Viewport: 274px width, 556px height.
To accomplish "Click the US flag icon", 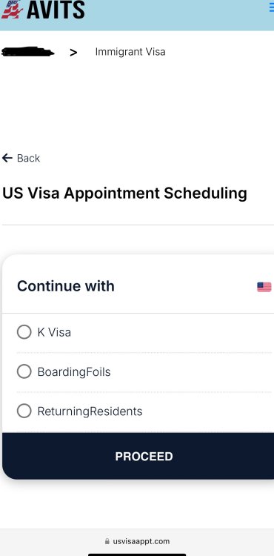I will pos(264,287).
